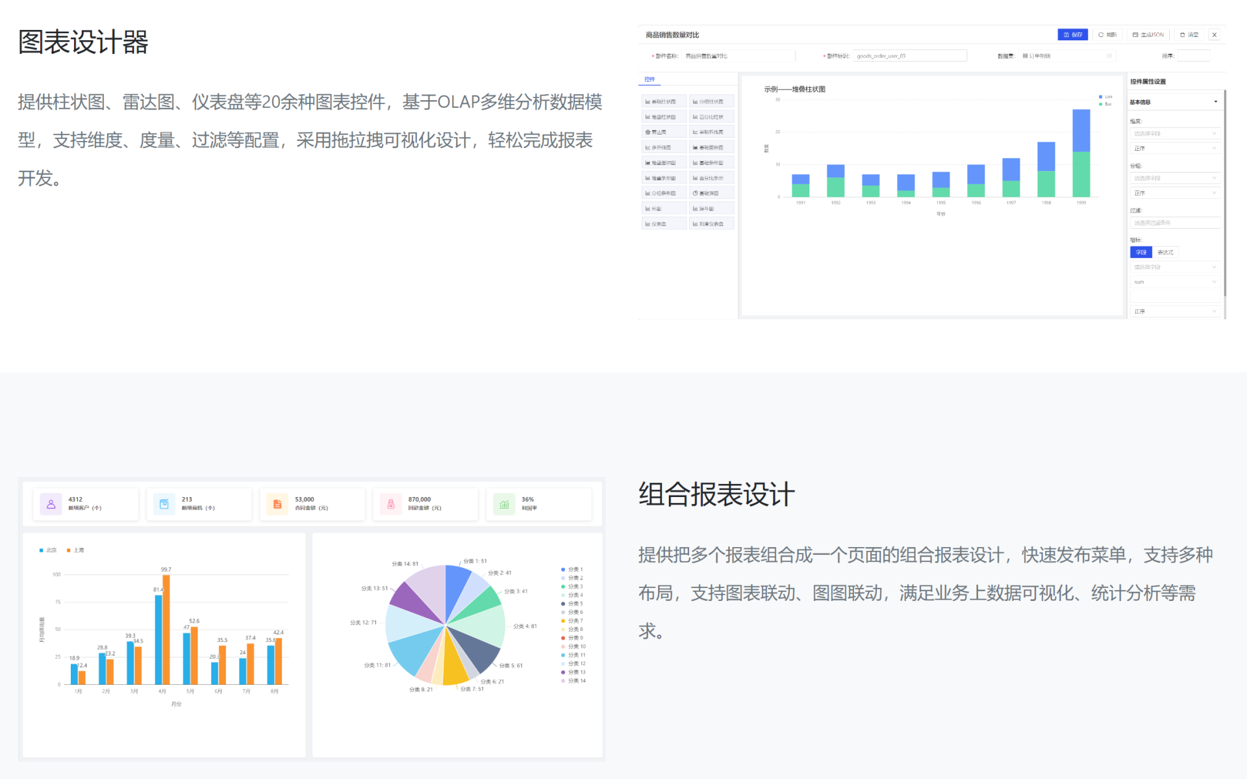Click the 保存 save button
The width and height of the screenshot is (1247, 779).
click(1072, 34)
